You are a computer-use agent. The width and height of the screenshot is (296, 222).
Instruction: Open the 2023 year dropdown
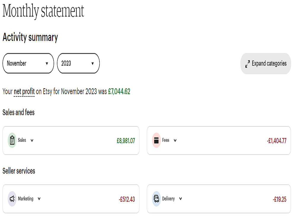click(x=78, y=63)
